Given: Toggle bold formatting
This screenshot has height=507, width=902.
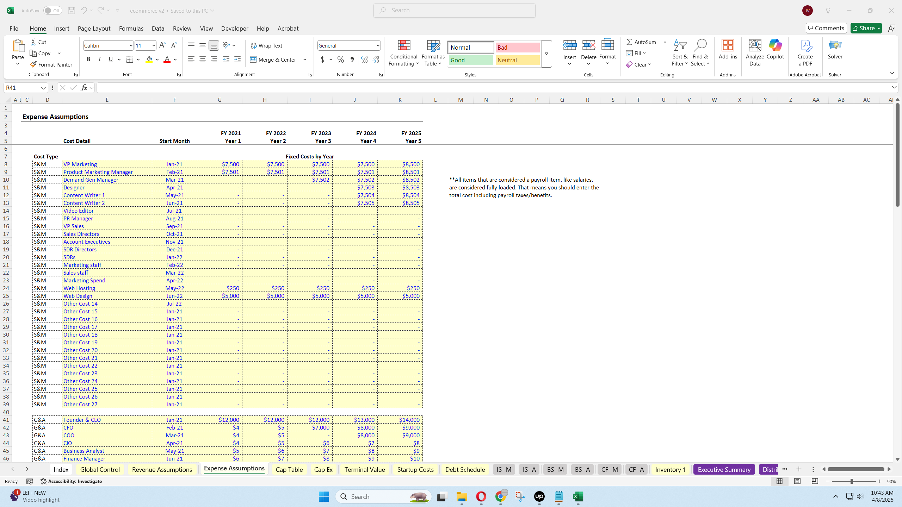Looking at the screenshot, I should 88,60.
